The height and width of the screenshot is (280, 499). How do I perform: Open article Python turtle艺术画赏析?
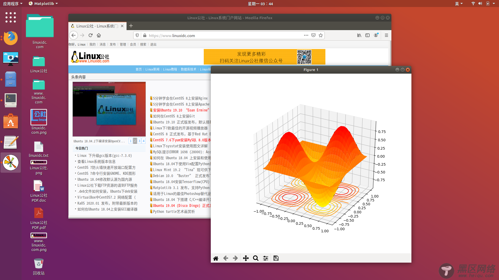[x=174, y=212]
